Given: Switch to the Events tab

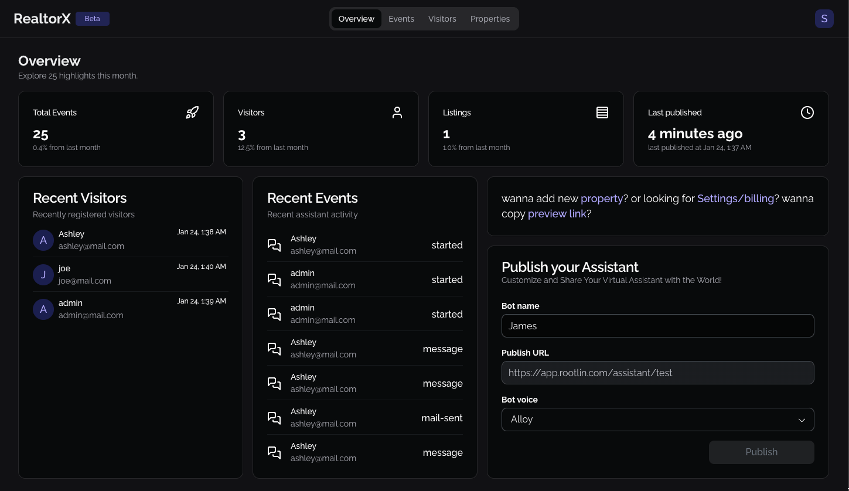Looking at the screenshot, I should (401, 19).
